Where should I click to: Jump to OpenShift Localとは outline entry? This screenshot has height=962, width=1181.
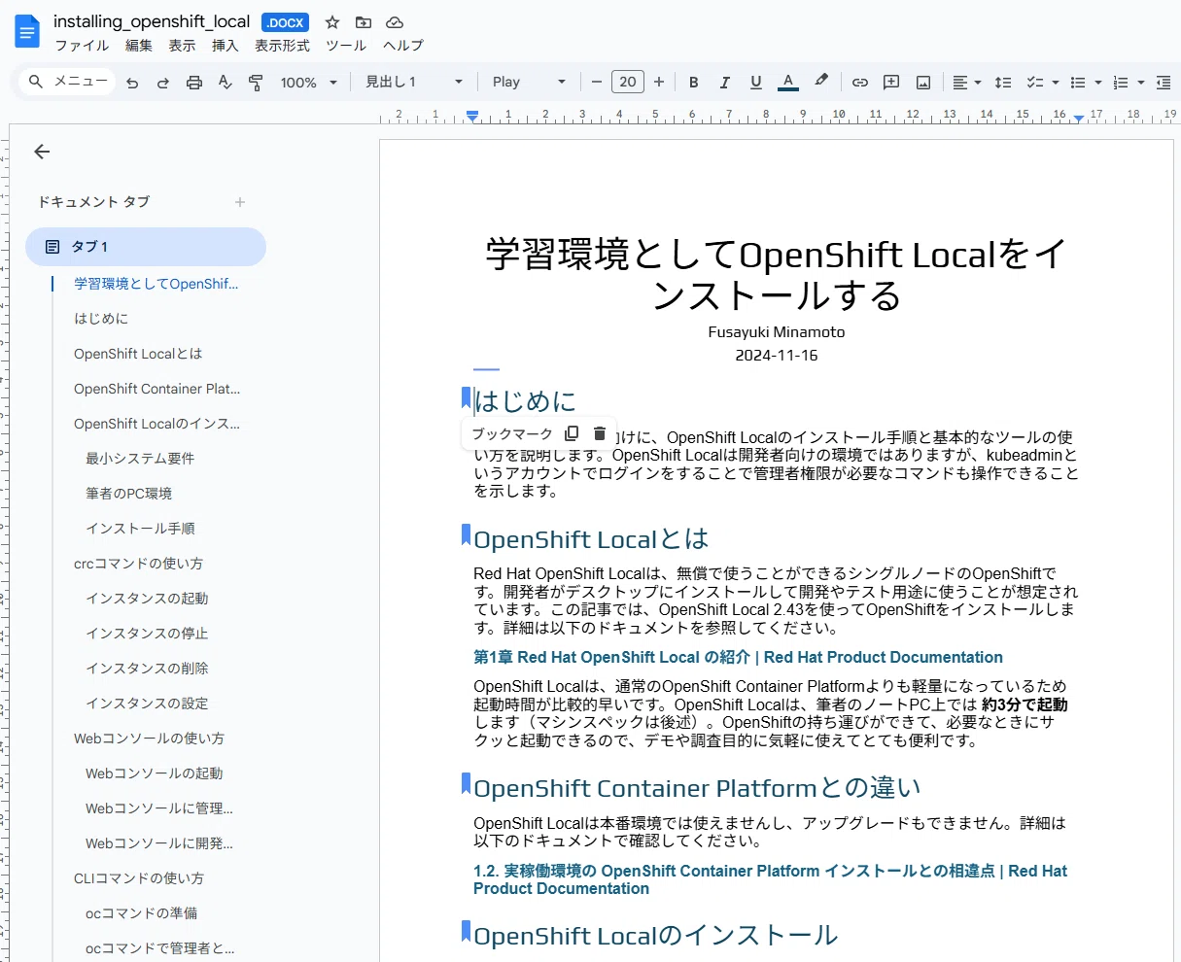(x=138, y=354)
